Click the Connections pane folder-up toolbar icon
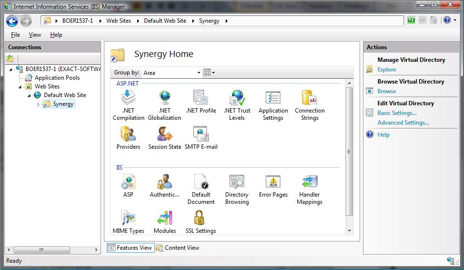 (10, 58)
